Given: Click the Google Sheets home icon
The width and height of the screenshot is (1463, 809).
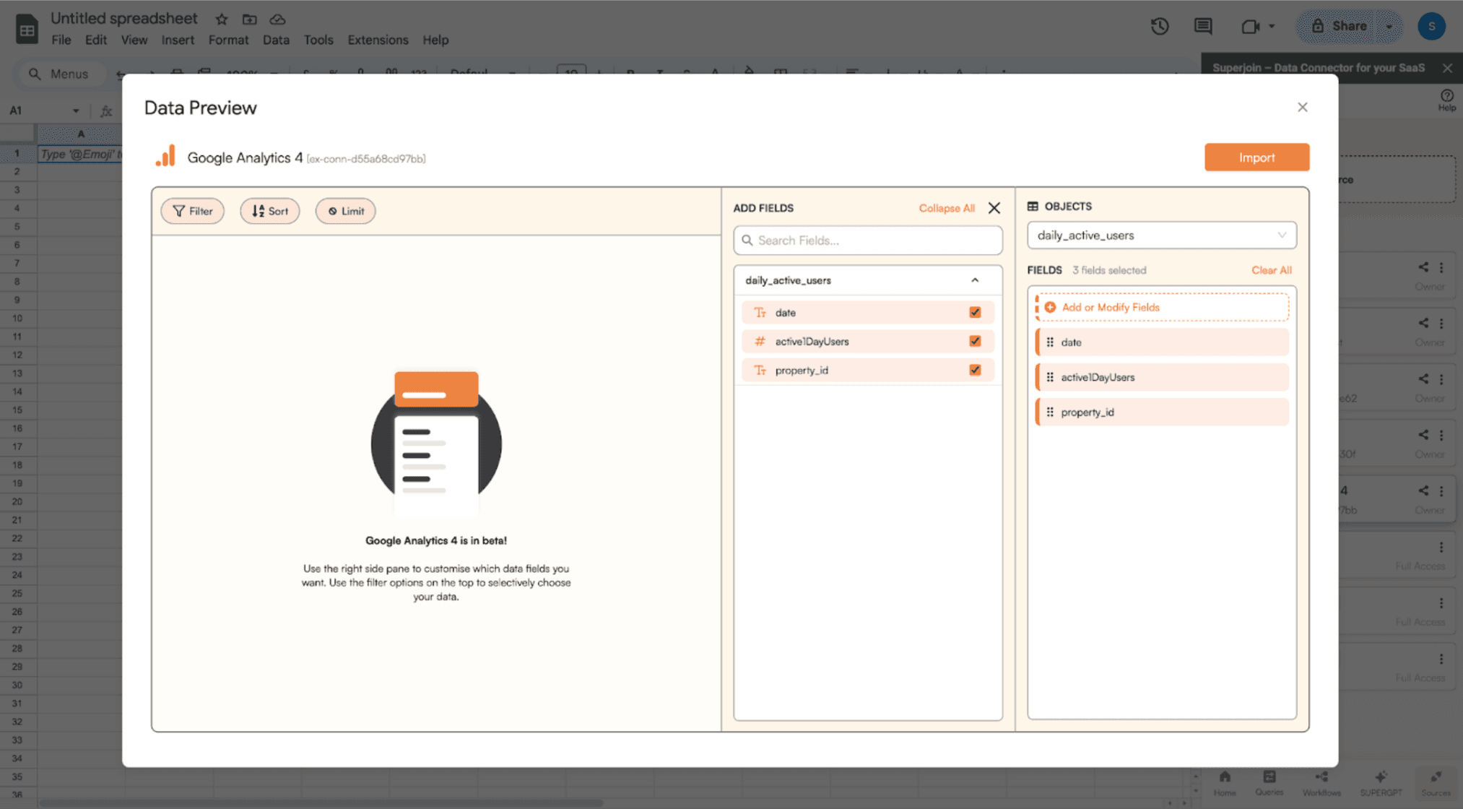Looking at the screenshot, I should pos(27,29).
